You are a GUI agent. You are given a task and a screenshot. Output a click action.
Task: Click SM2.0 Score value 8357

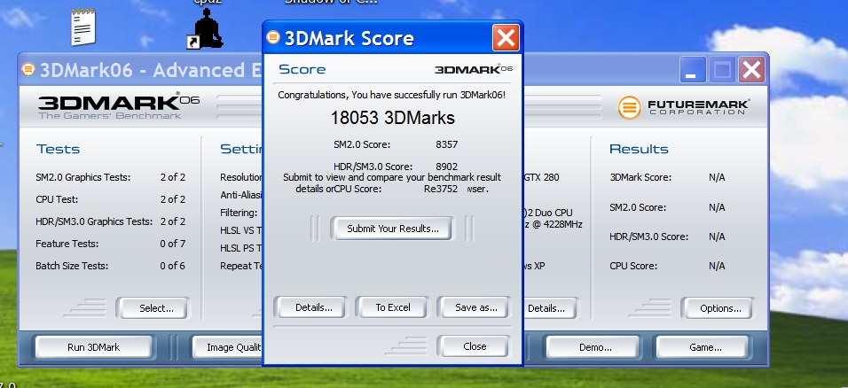pos(447,144)
